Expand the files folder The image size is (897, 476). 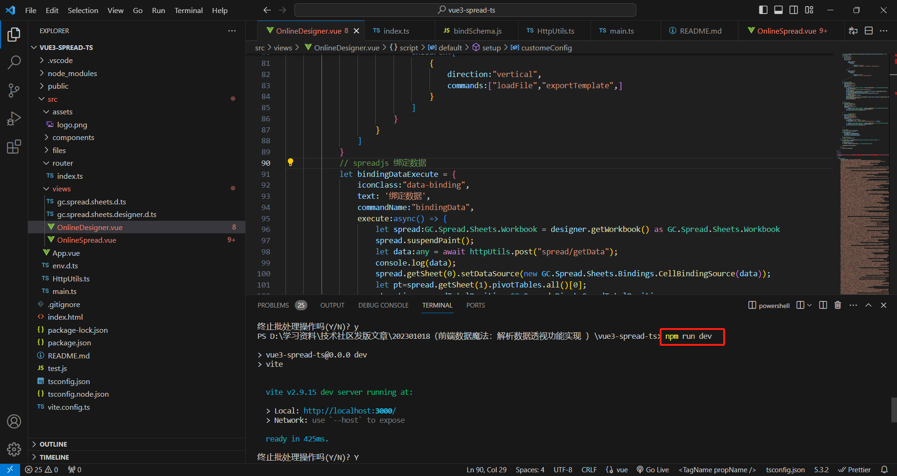click(x=136, y=150)
